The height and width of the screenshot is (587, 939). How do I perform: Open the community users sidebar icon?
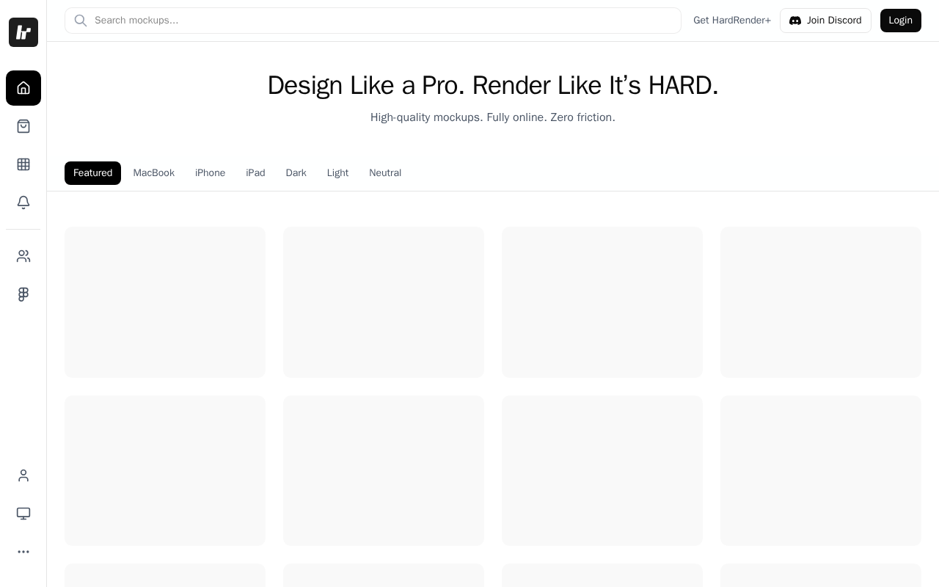23,256
